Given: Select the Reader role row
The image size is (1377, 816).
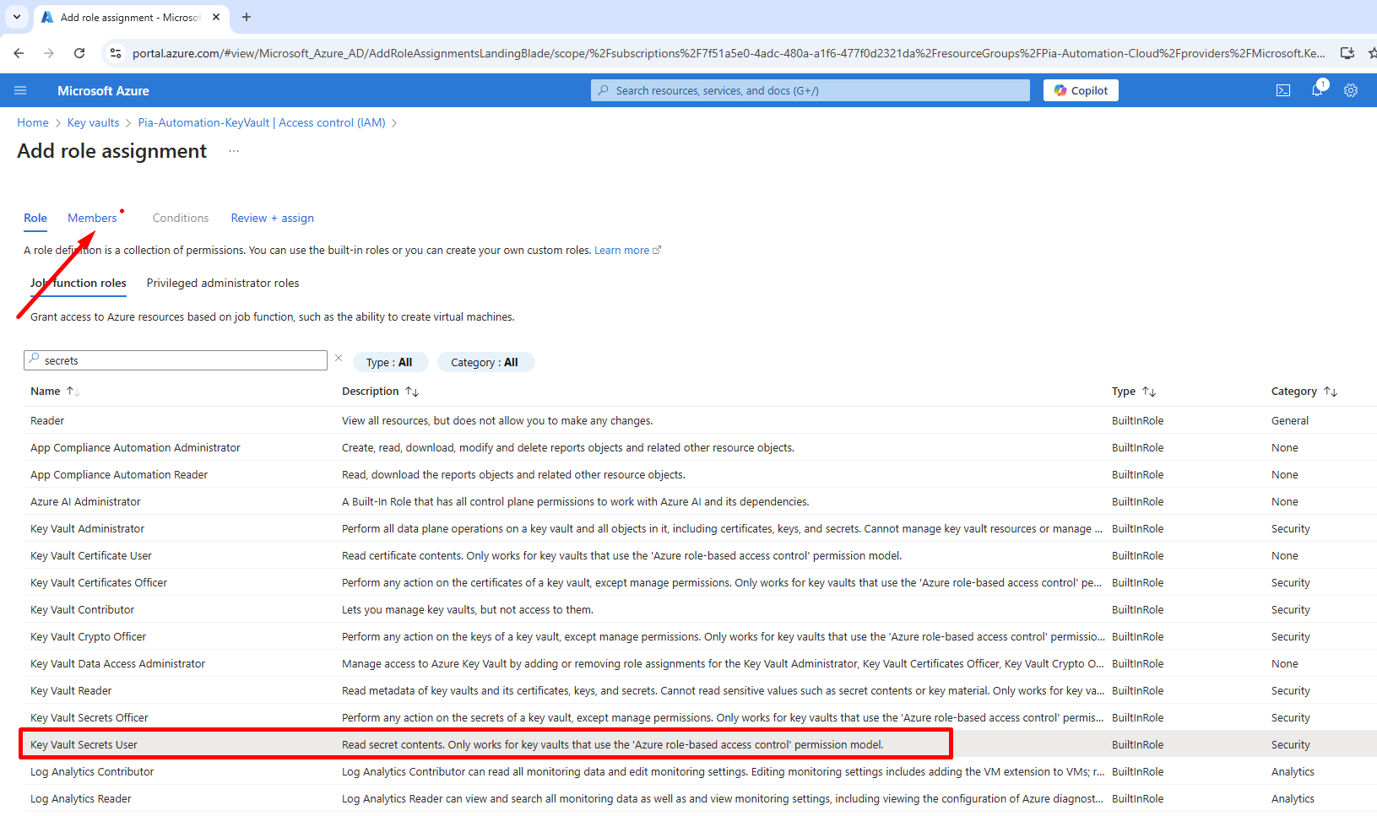Looking at the screenshot, I should (700, 420).
